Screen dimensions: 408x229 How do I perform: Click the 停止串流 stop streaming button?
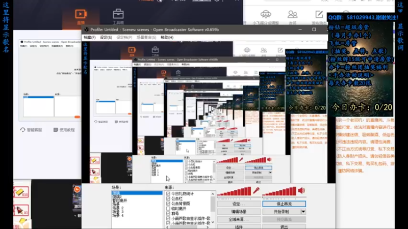pos(284,204)
